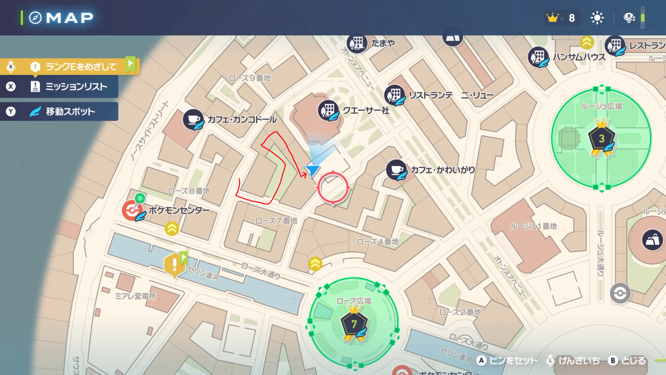The width and height of the screenshot is (666, 375).
Task: Click the クエーサー社 building icon
Action: 328,111
